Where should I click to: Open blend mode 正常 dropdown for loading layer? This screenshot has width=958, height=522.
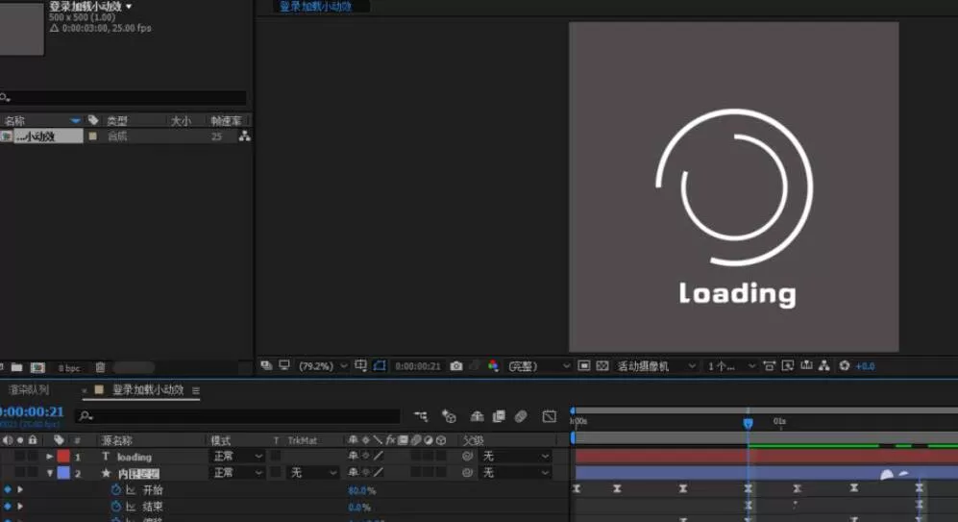[237, 457]
